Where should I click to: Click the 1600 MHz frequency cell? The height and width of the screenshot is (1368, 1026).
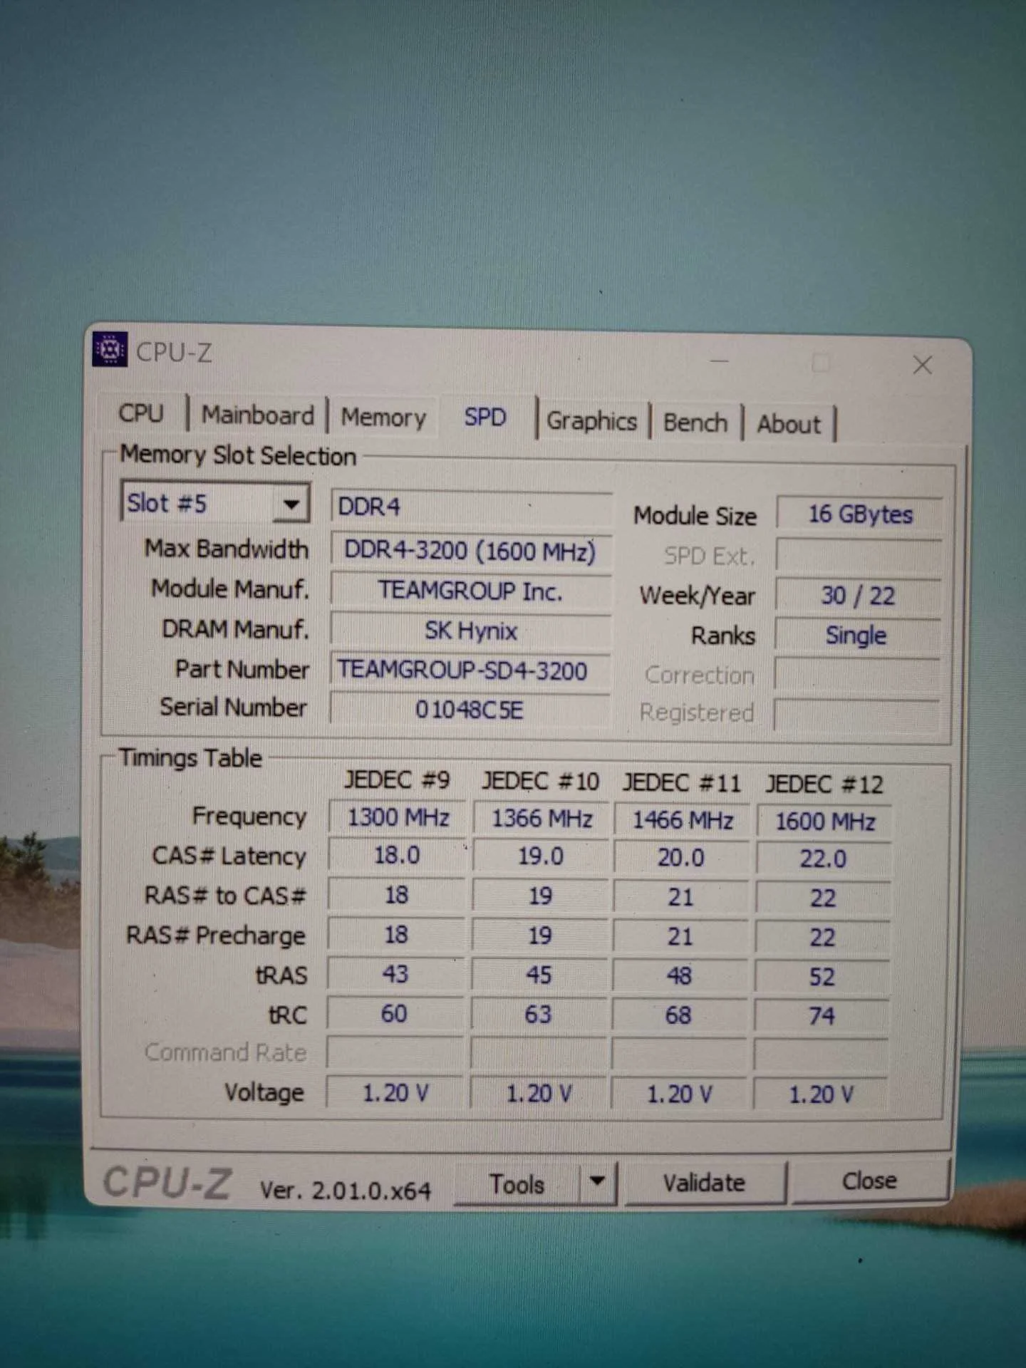pyautogui.click(x=824, y=822)
